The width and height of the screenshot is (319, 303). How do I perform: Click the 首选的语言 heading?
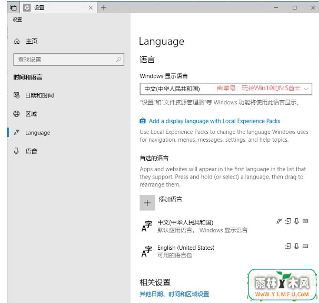point(154,158)
